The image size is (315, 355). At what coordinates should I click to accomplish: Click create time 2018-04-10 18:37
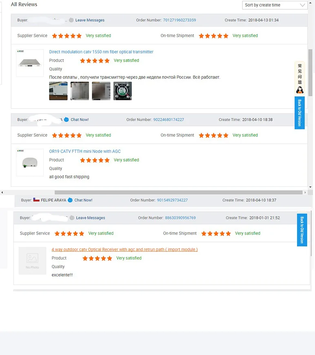[x=261, y=200]
